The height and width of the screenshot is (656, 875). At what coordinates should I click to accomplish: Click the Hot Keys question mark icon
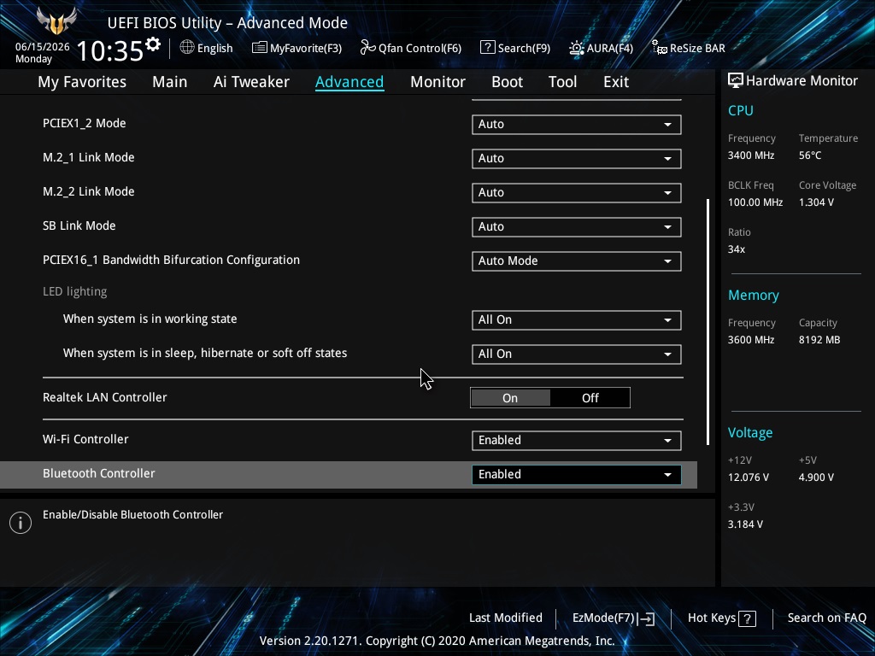click(747, 618)
